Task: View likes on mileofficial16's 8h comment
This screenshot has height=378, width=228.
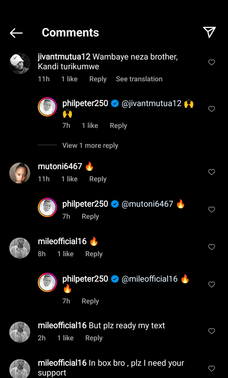Action: [x=65, y=254]
